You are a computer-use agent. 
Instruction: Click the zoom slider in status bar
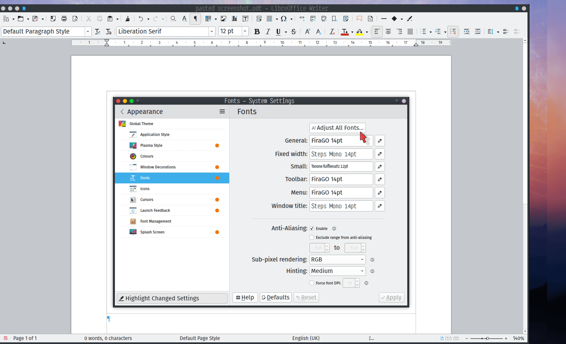tap(487, 338)
